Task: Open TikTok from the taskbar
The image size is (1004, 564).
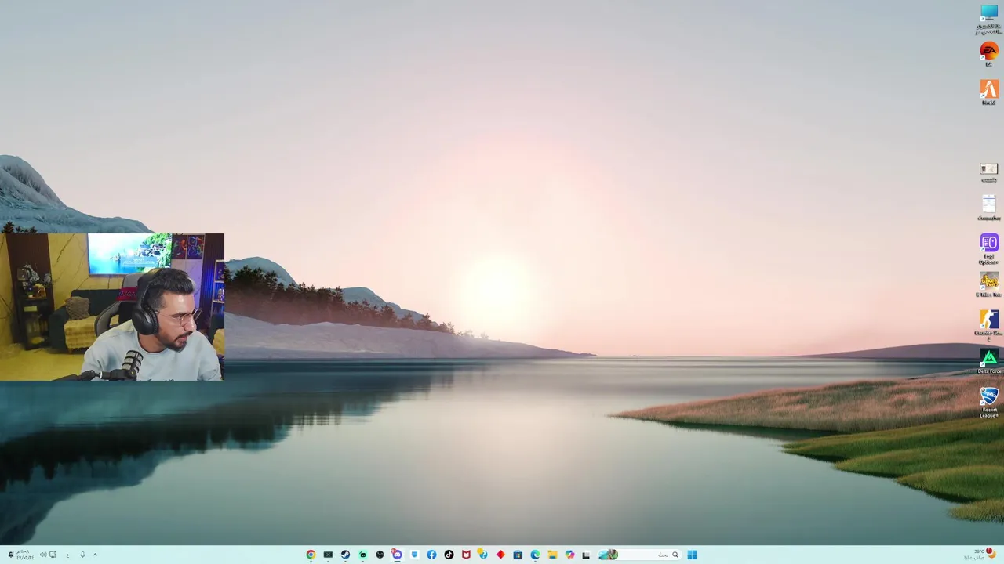Action: [449, 555]
